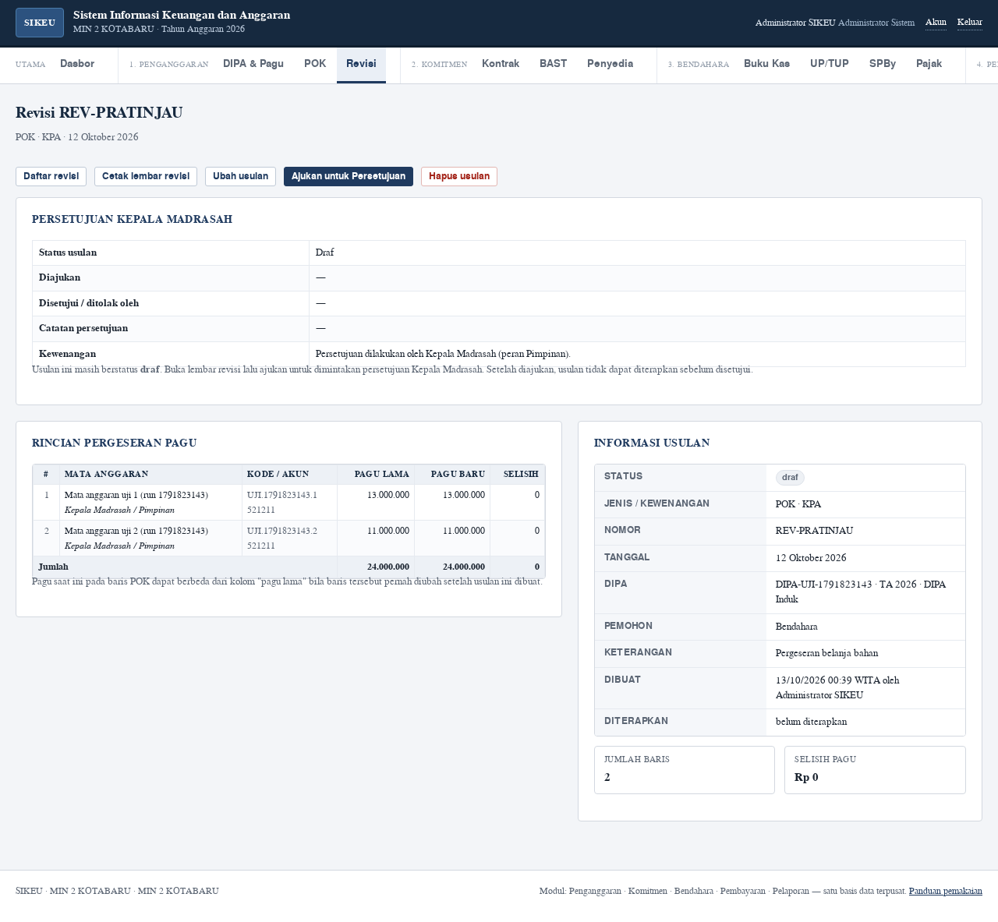Open the BAST tab
Viewport: 998px width, 922px height.
(553, 64)
